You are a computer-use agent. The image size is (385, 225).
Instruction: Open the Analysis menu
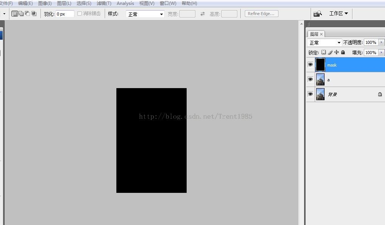click(x=125, y=3)
